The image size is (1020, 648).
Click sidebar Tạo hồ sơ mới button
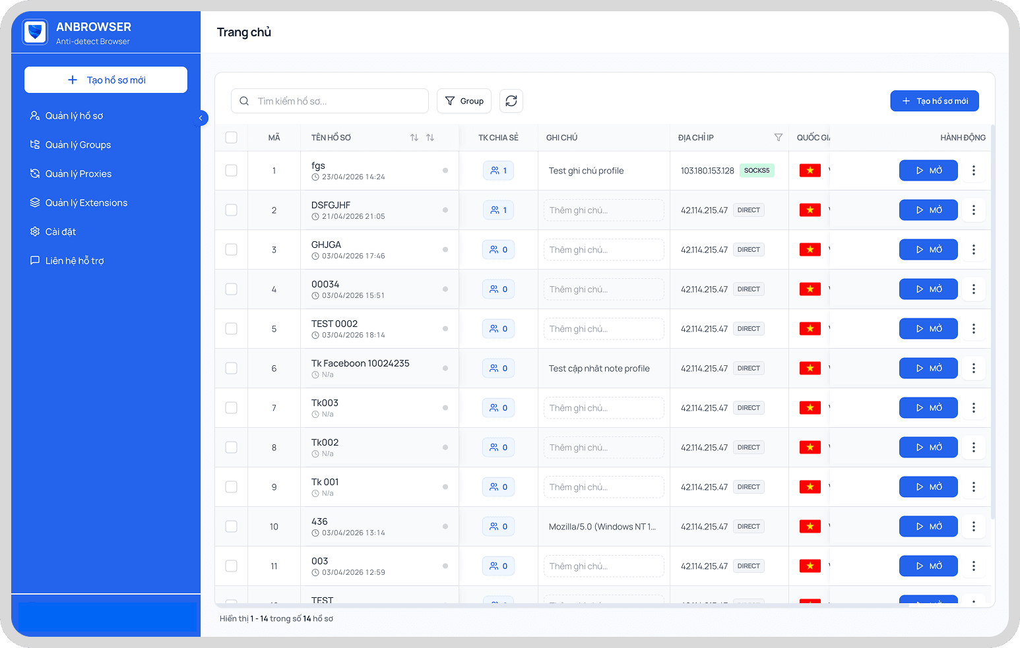pos(106,80)
